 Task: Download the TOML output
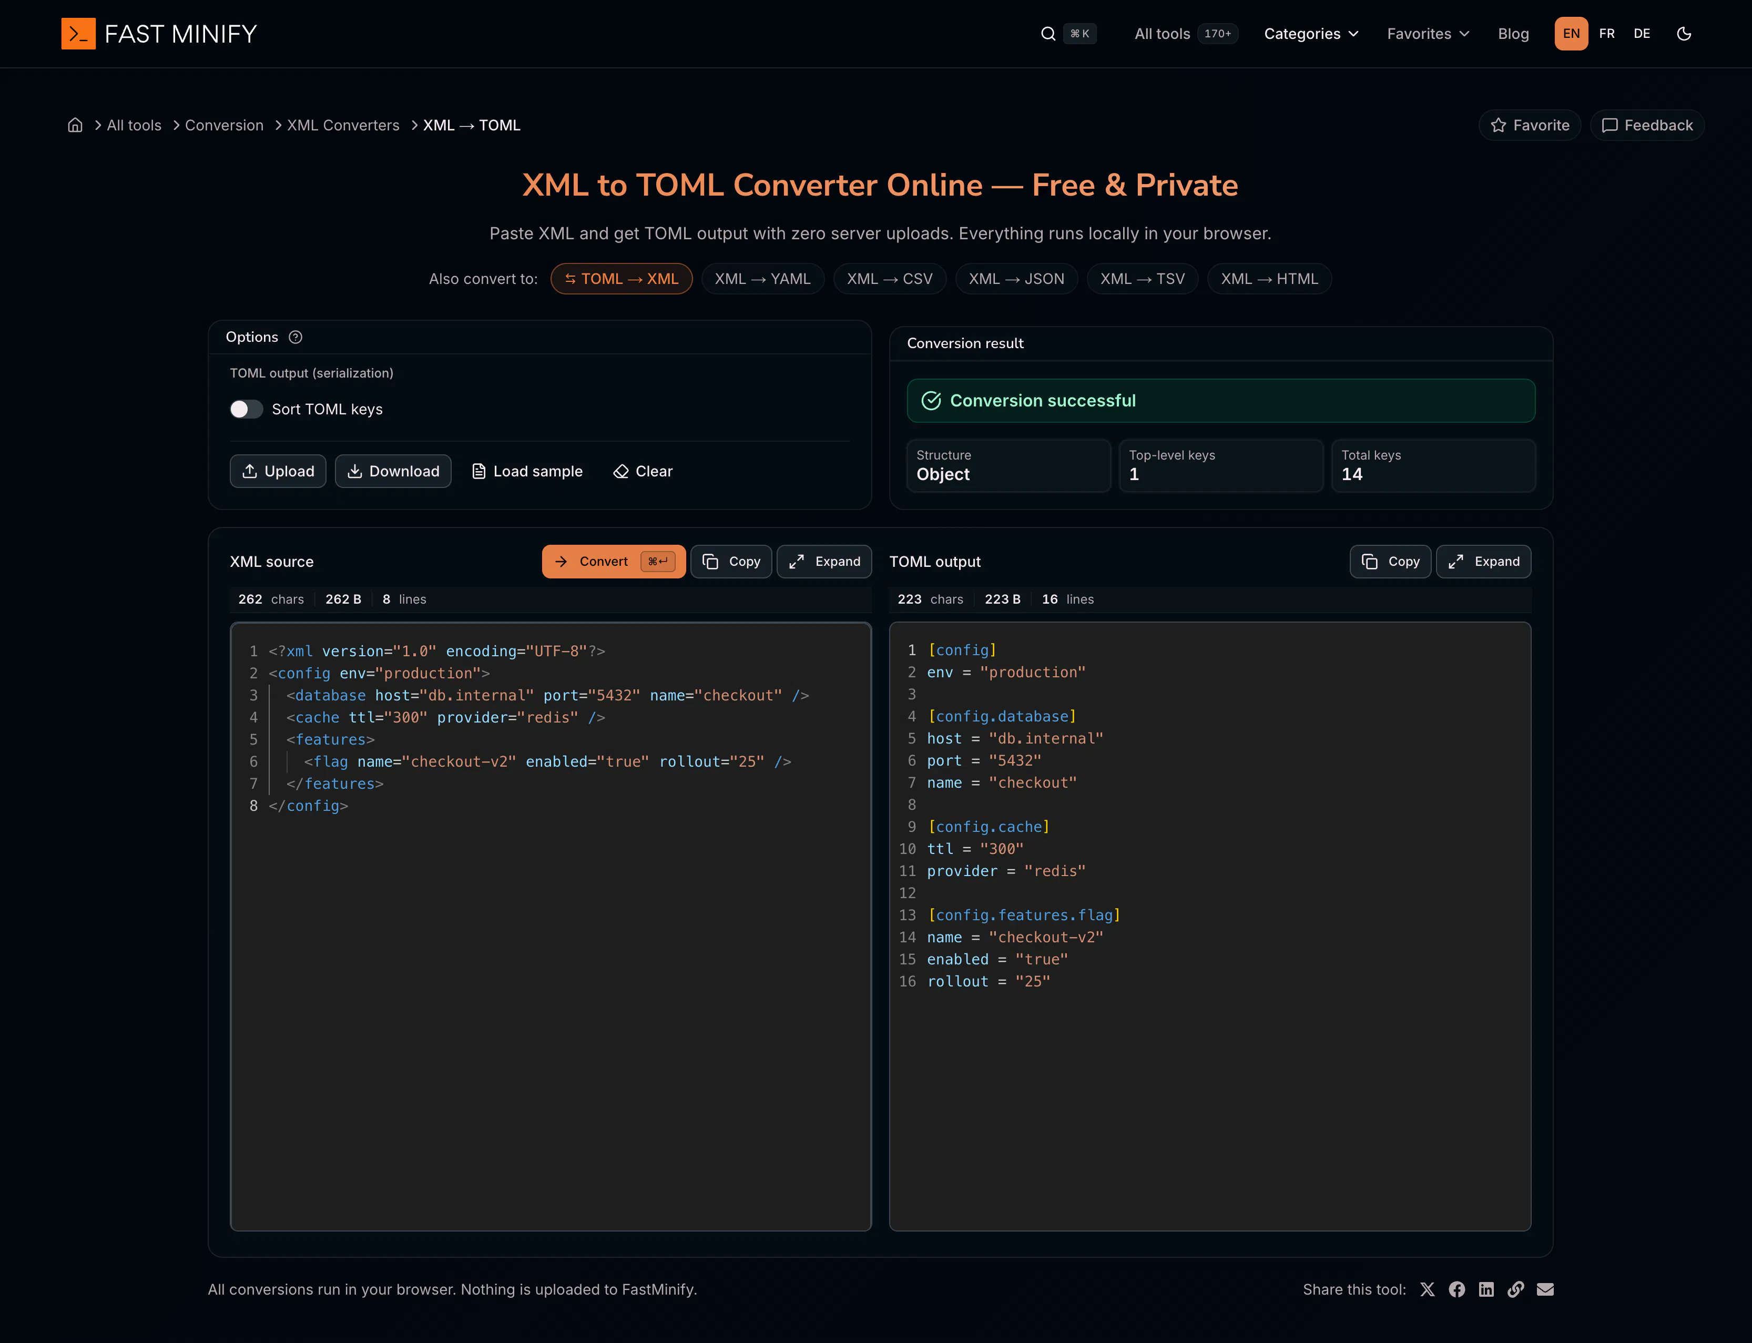click(x=392, y=471)
